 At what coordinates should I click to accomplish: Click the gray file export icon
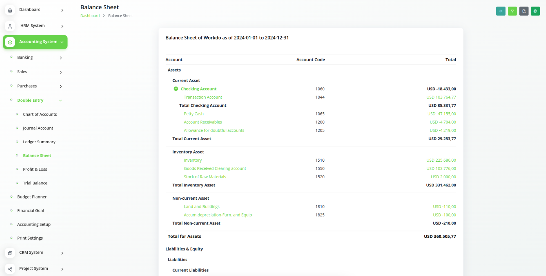coord(524,11)
